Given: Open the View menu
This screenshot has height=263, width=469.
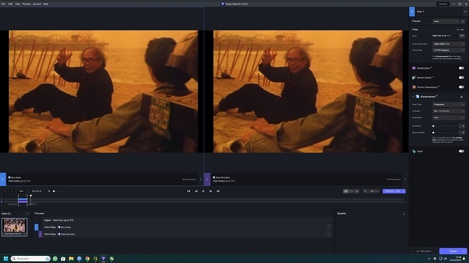Looking at the screenshot, I should tap(18, 4).
